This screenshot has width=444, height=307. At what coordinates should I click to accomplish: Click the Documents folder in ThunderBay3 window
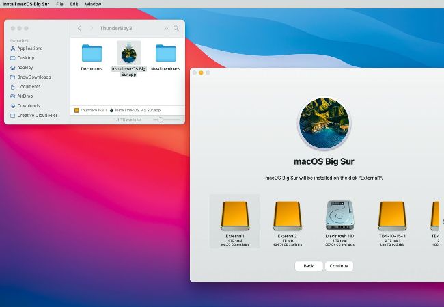[92, 53]
